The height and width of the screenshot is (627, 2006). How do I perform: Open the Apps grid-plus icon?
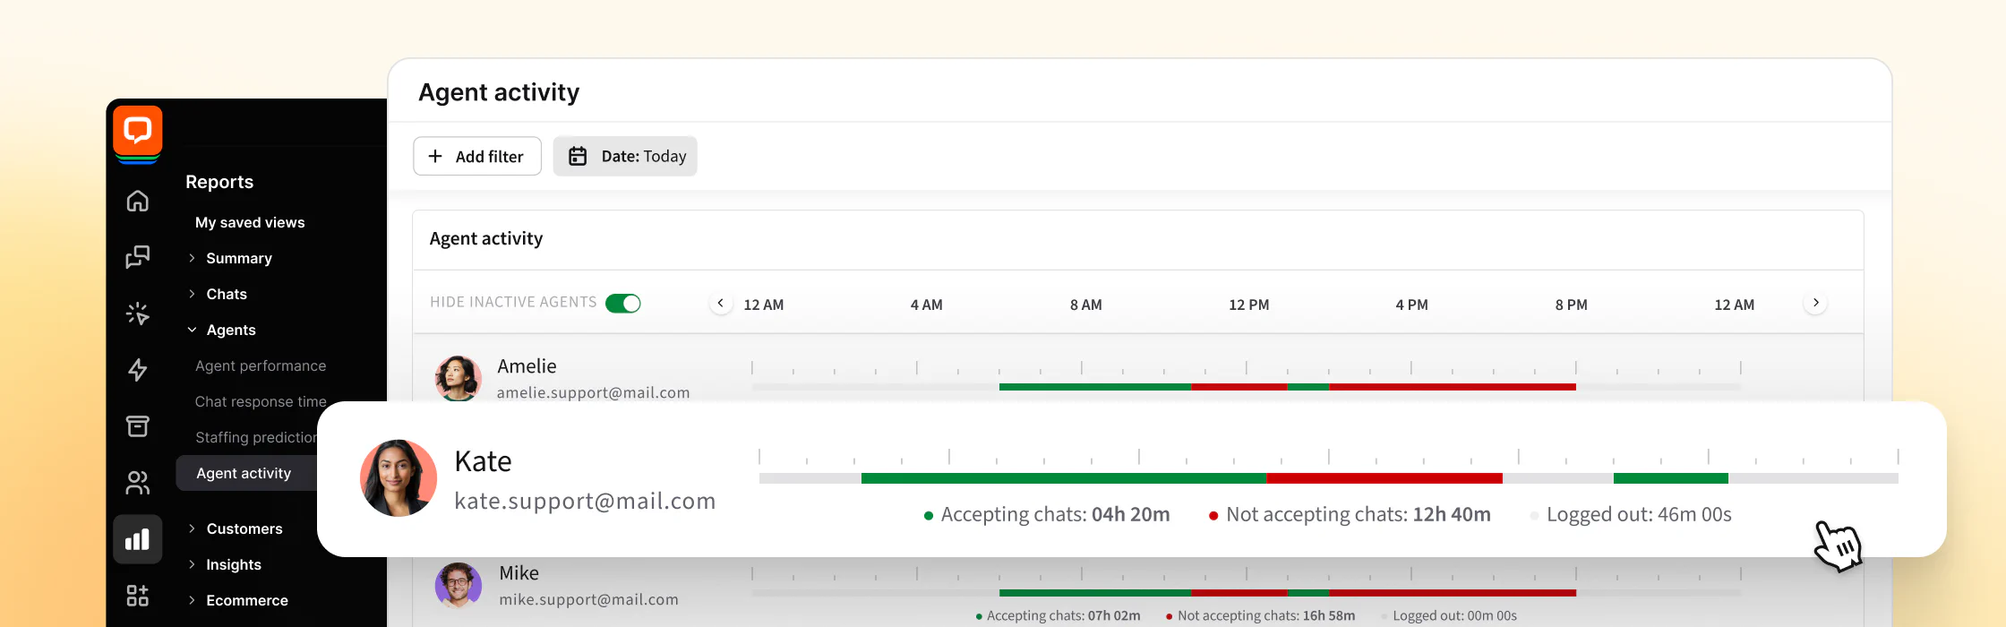pos(138,596)
